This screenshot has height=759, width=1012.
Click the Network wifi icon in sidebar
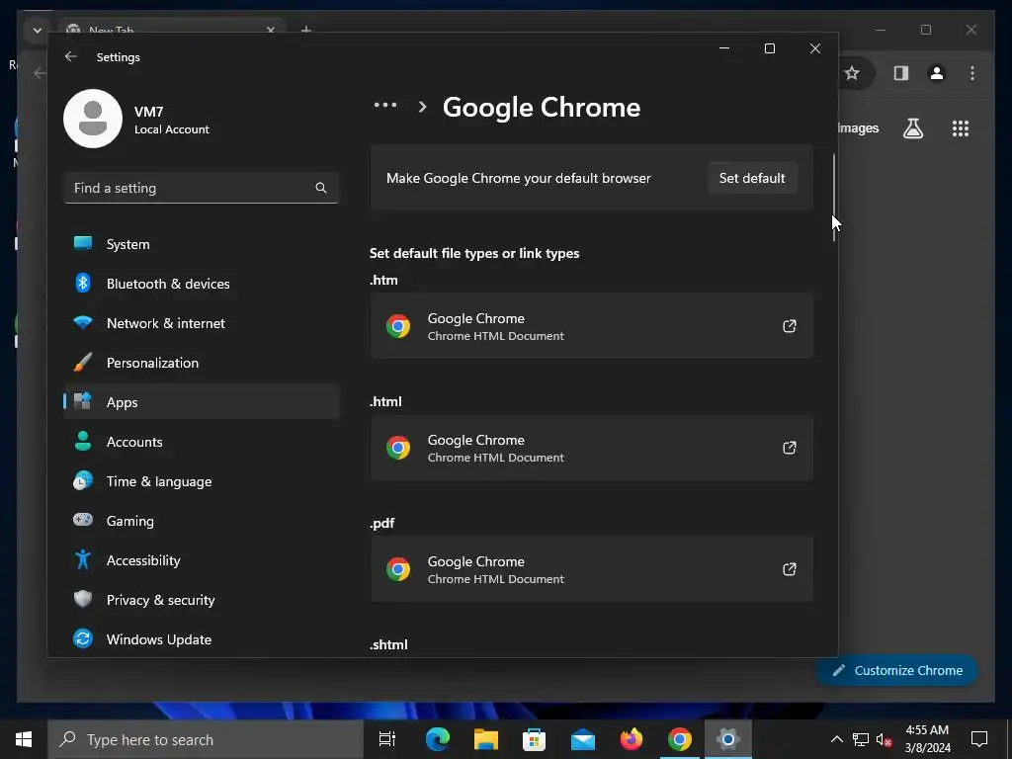tap(83, 322)
